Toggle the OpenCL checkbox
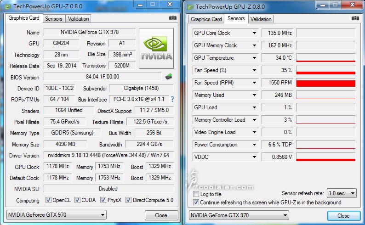Screen dimensions: 365x225 click(48, 200)
